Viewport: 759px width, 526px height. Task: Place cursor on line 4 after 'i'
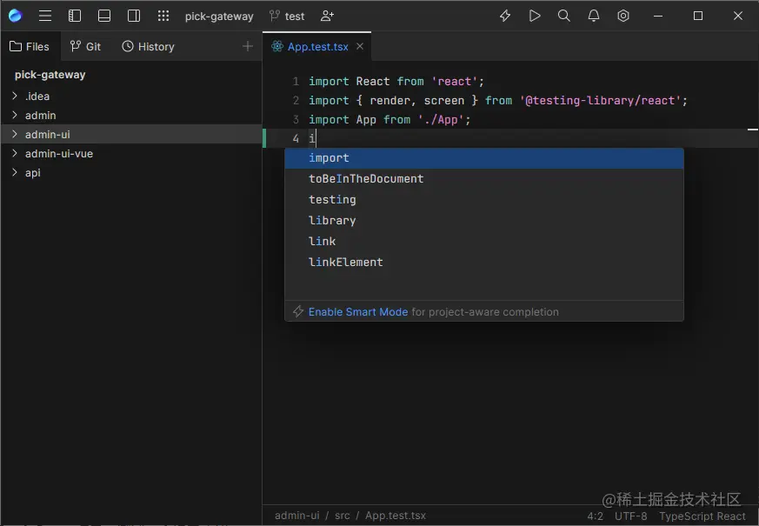(x=316, y=139)
